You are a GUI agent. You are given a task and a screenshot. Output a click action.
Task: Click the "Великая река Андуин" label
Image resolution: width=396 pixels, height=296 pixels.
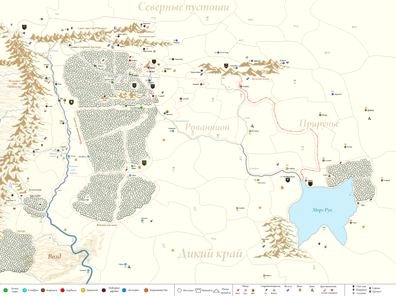pyautogui.click(x=73, y=170)
